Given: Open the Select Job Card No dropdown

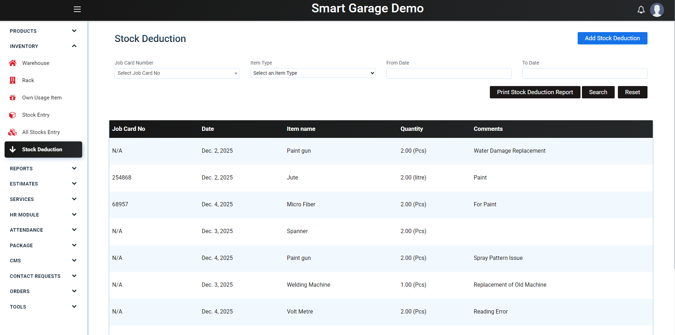Looking at the screenshot, I should (x=177, y=73).
